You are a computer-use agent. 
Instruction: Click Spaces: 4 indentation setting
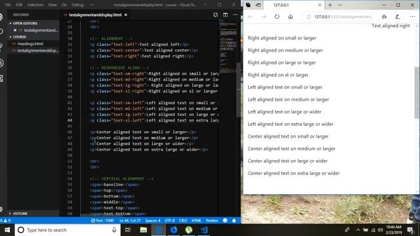[152, 220]
